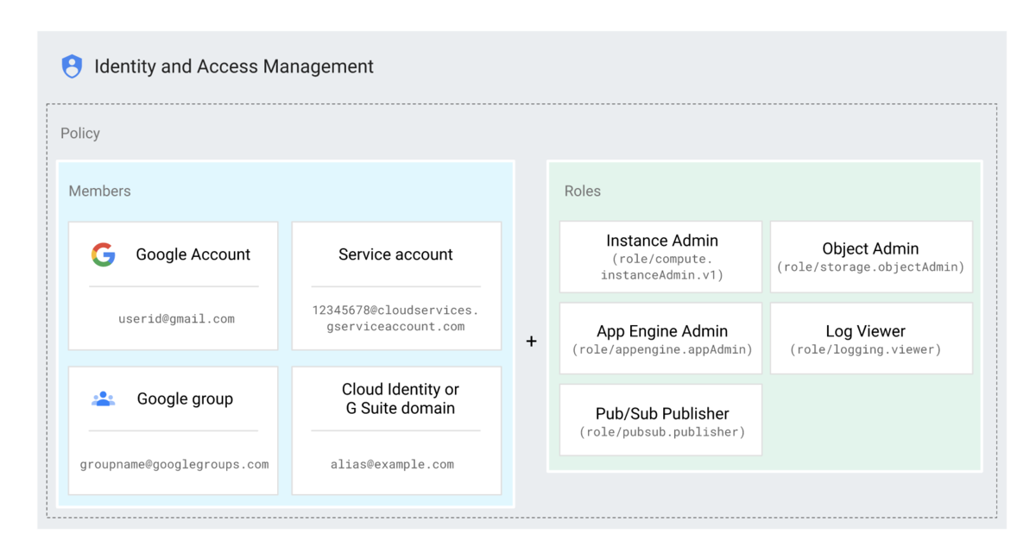Click the groupname@googlegroups.com address
The image size is (1036, 552).
tap(174, 464)
